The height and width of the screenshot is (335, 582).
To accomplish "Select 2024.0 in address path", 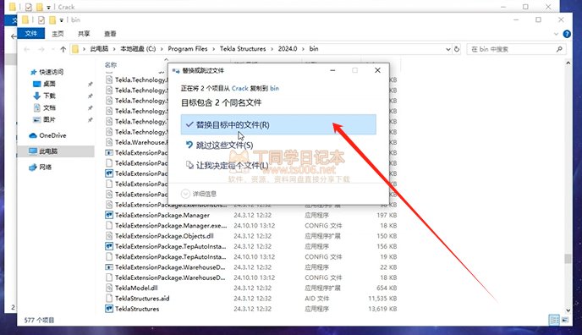I will [x=288, y=48].
